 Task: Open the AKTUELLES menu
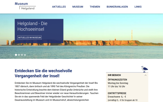[x=59, y=7]
